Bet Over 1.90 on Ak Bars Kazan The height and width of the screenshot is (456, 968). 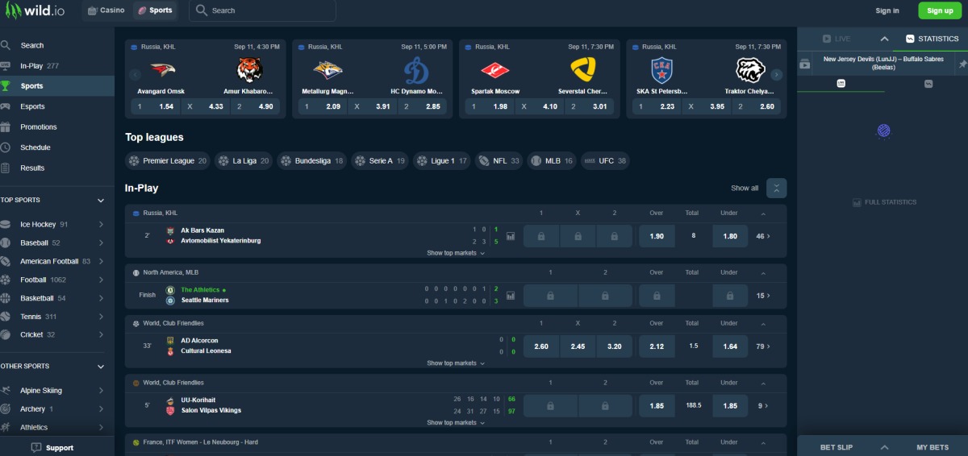click(x=657, y=236)
